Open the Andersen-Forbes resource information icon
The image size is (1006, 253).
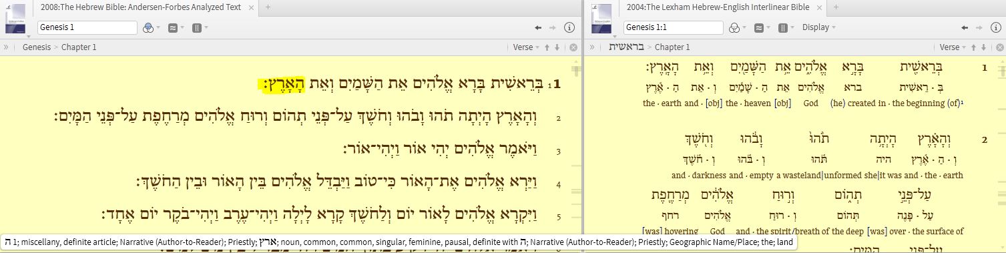[569, 28]
